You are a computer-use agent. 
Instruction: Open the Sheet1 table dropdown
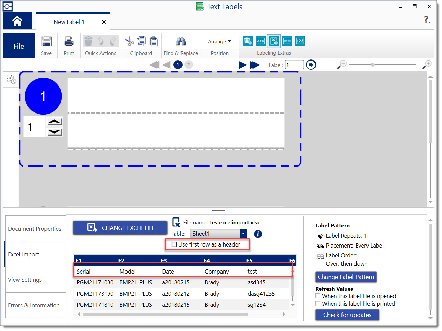pos(243,234)
